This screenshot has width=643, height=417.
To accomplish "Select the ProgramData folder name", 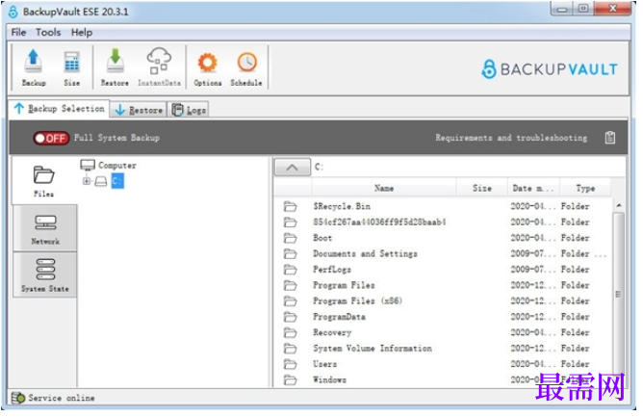I will [x=339, y=317].
